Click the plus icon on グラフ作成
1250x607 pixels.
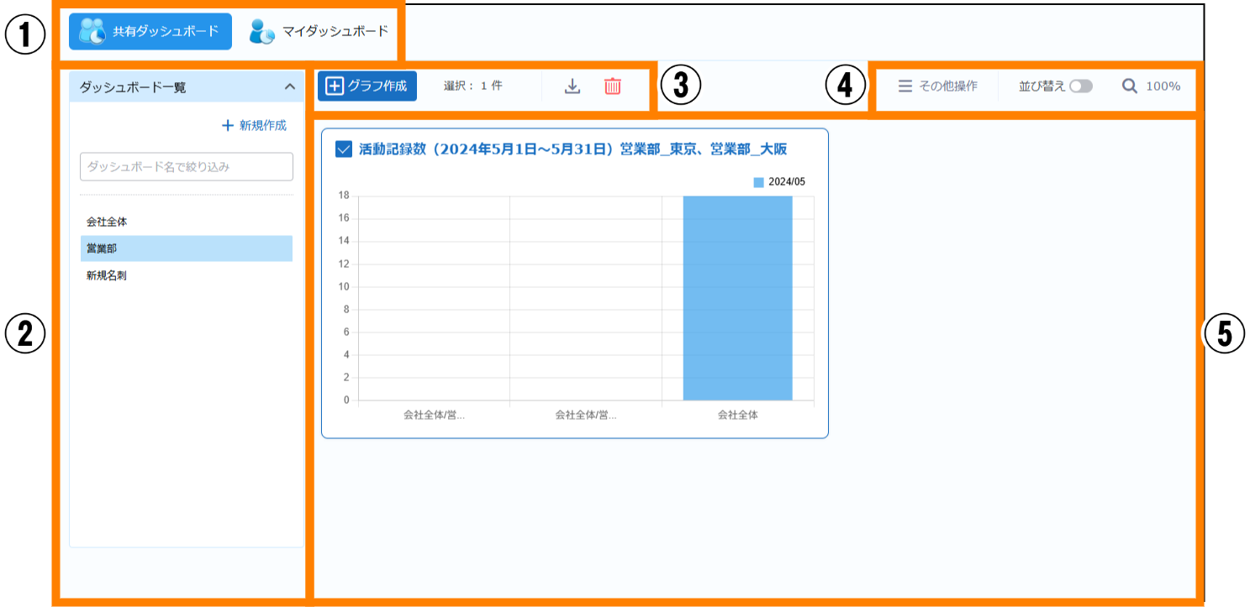[x=335, y=86]
